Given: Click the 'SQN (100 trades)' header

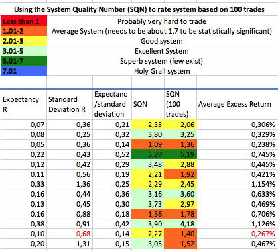Looking at the screenshot, I should [x=180, y=104].
